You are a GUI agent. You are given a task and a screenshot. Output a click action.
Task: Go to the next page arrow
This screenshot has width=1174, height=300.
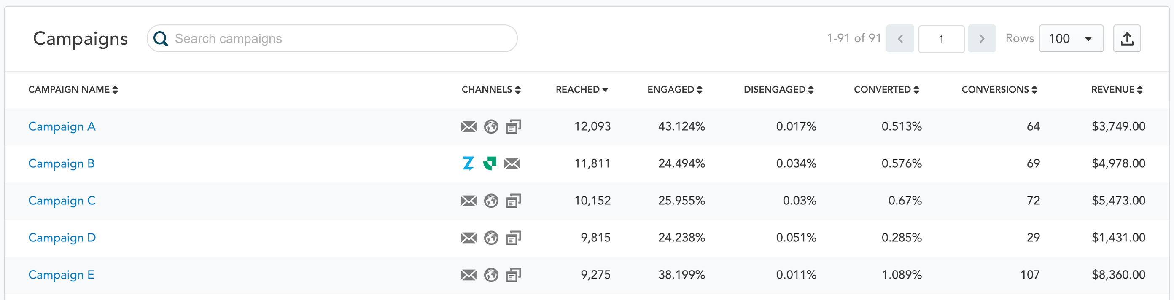[982, 39]
